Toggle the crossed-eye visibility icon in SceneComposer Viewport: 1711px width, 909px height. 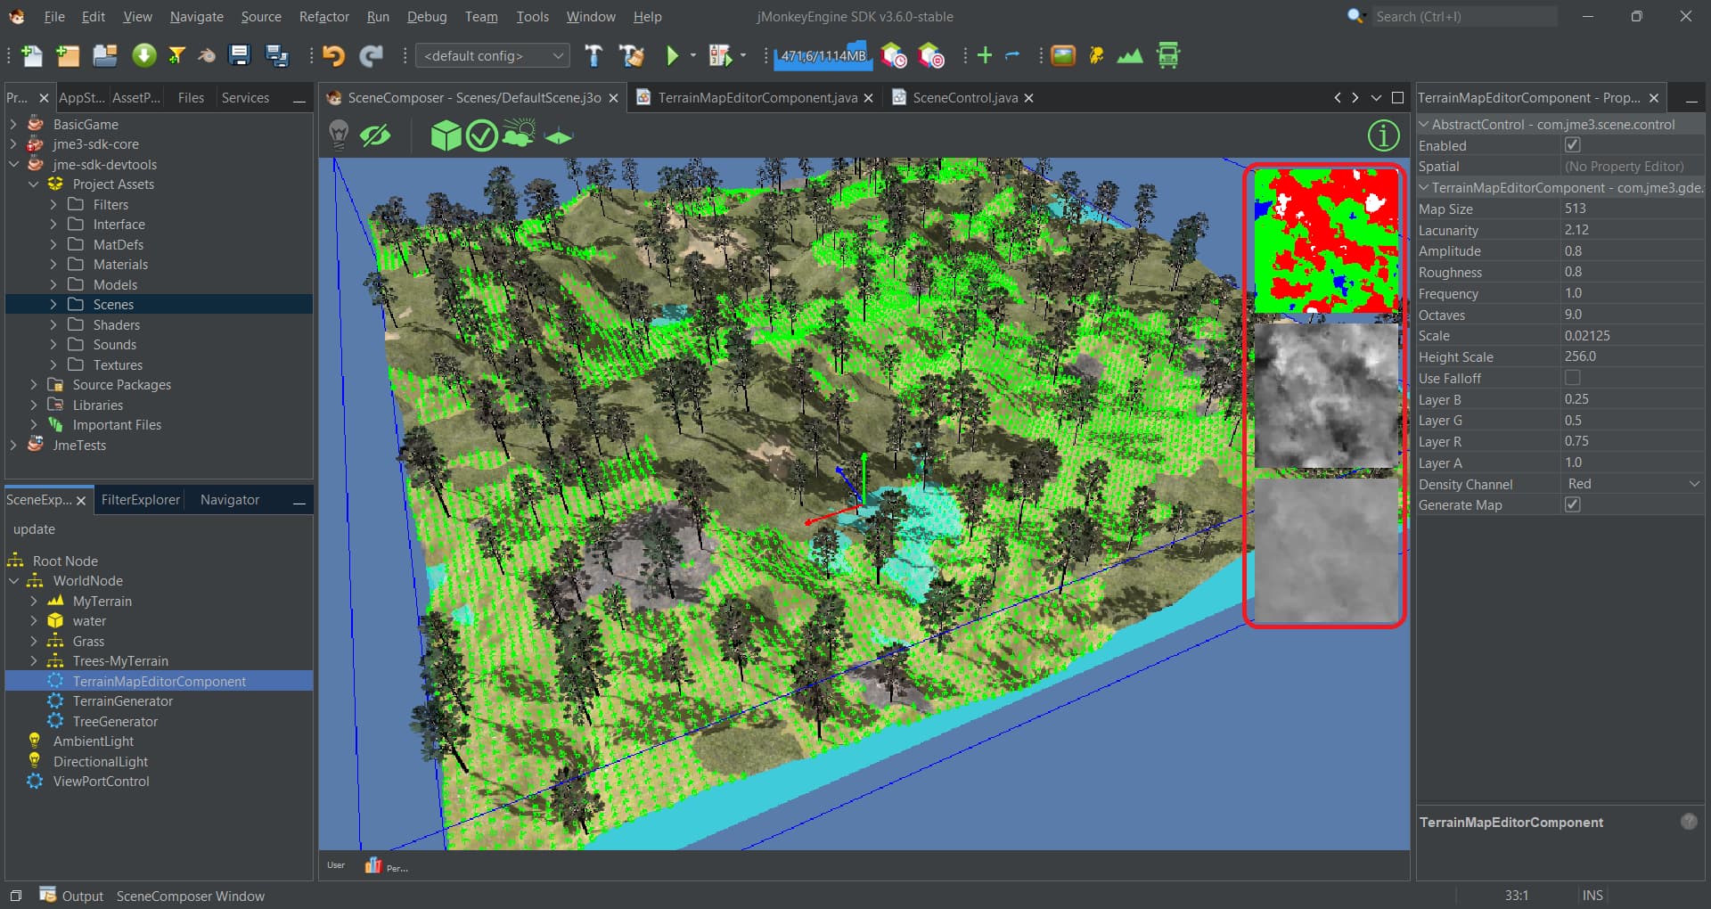(x=375, y=135)
